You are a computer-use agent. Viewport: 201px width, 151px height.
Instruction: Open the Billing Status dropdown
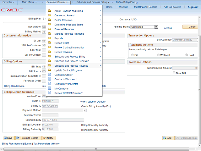(156, 27)
